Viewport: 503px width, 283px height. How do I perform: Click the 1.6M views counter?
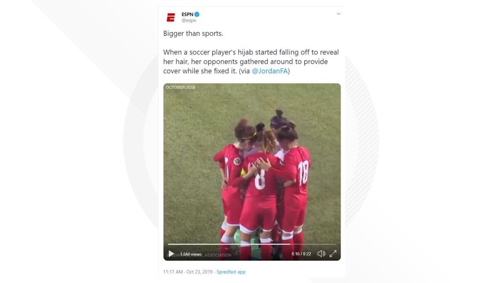[191, 254]
